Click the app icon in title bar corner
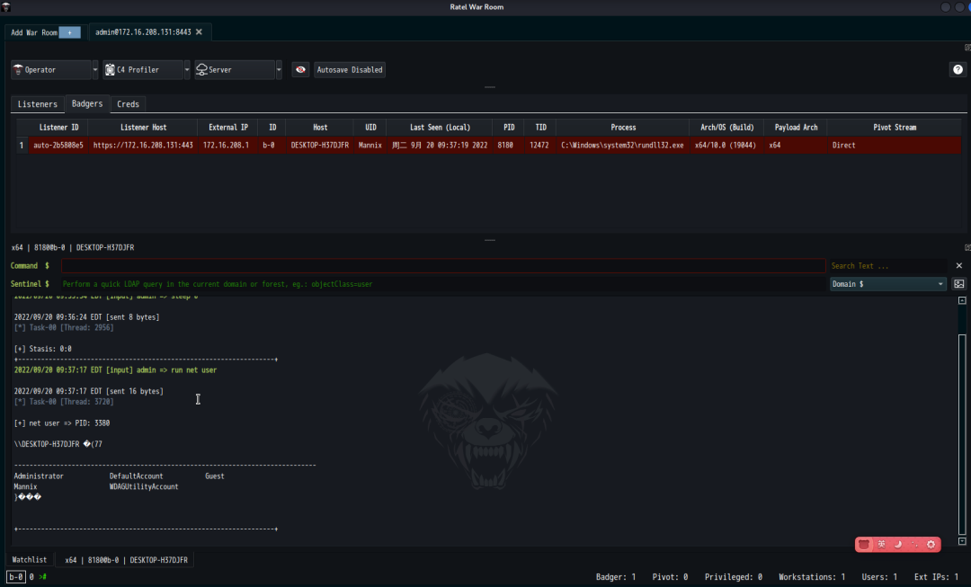Image resolution: width=971 pixels, height=587 pixels. 5,7
